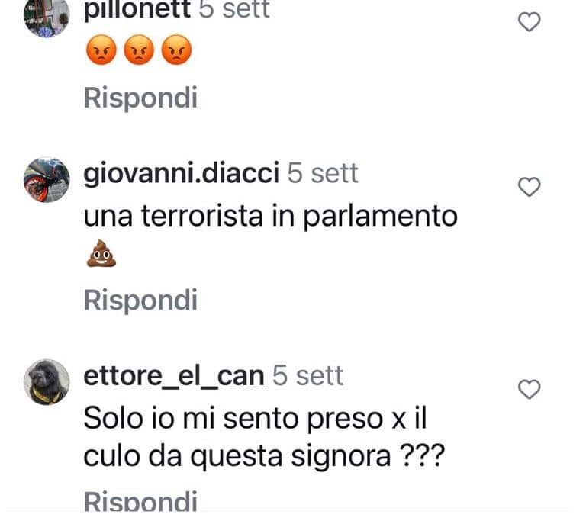Viewport: 586px width, 524px height.
Task: Click the last angry face emoji
Action: coord(176,50)
